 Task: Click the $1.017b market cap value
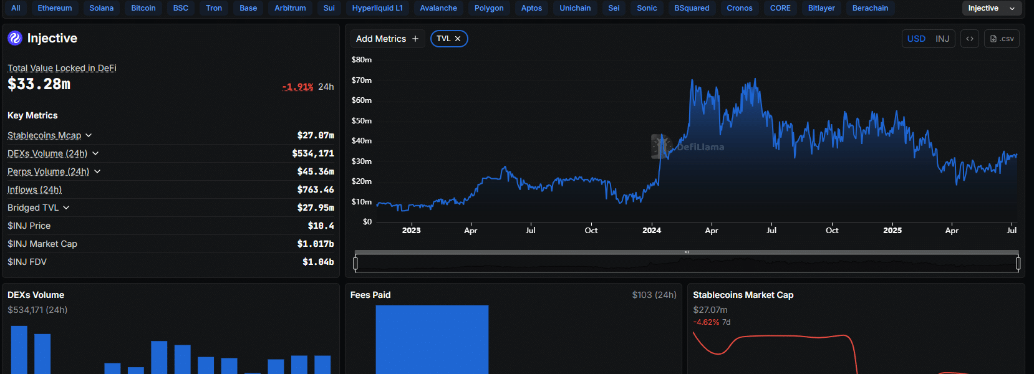click(316, 244)
